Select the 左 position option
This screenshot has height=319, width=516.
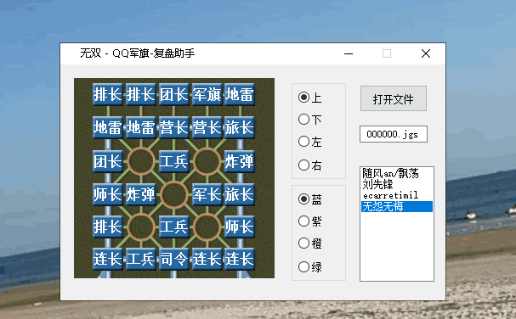tap(309, 142)
